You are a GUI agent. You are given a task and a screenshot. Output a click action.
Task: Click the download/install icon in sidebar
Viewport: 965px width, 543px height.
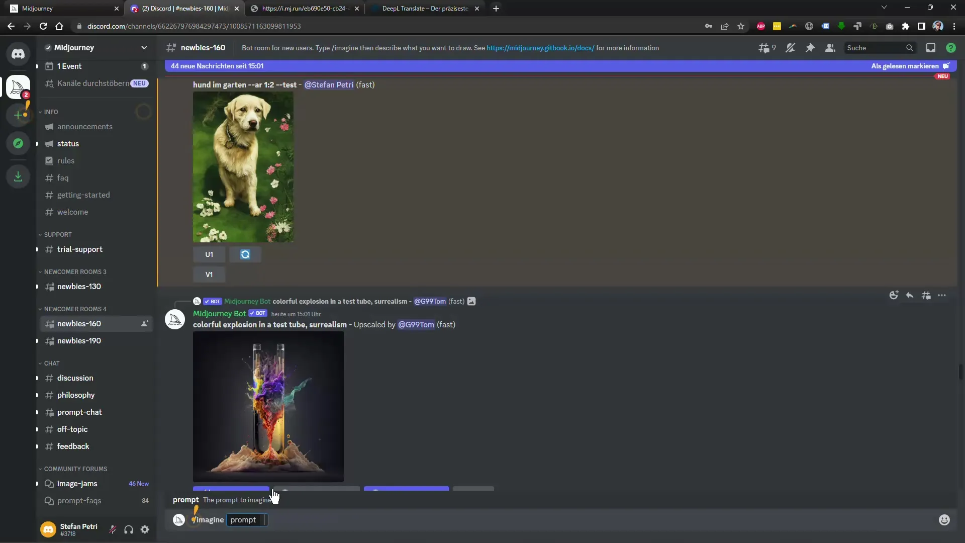(18, 175)
